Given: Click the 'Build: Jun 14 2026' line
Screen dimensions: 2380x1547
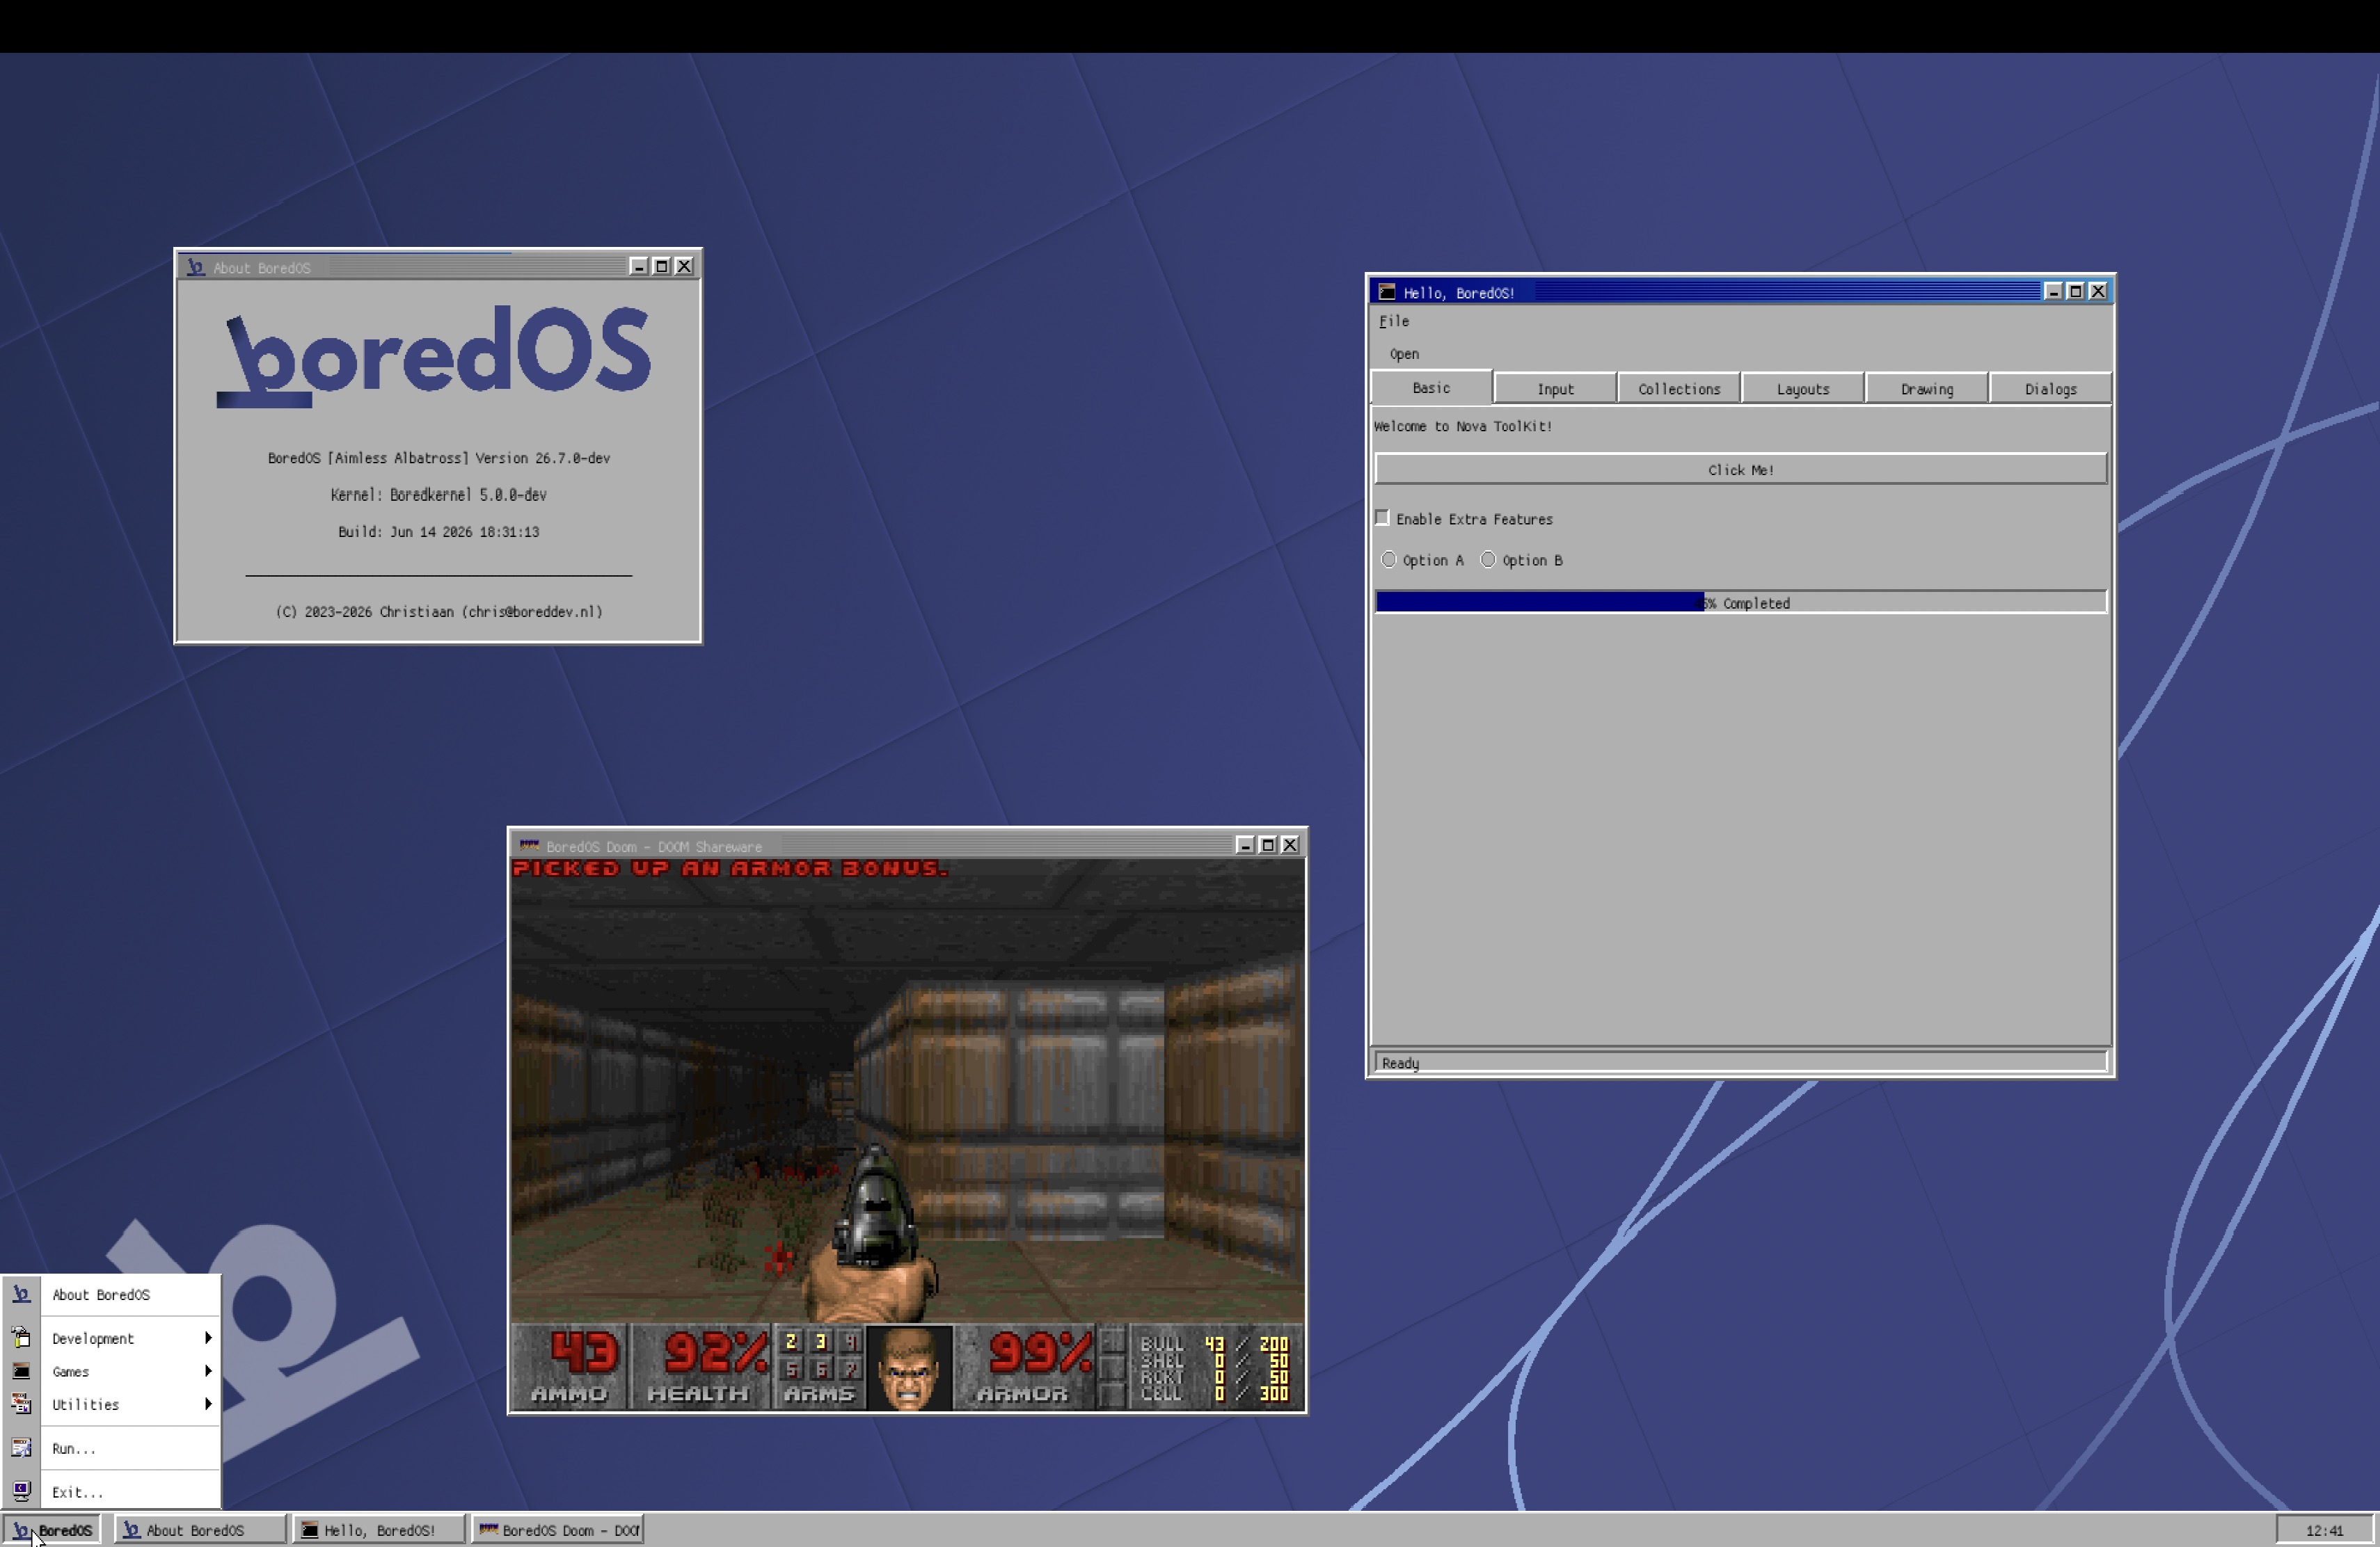Looking at the screenshot, I should click(x=438, y=531).
